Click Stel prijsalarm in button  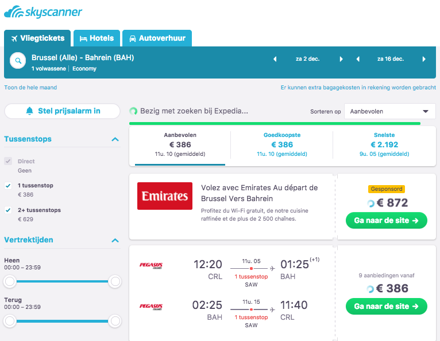pos(62,111)
